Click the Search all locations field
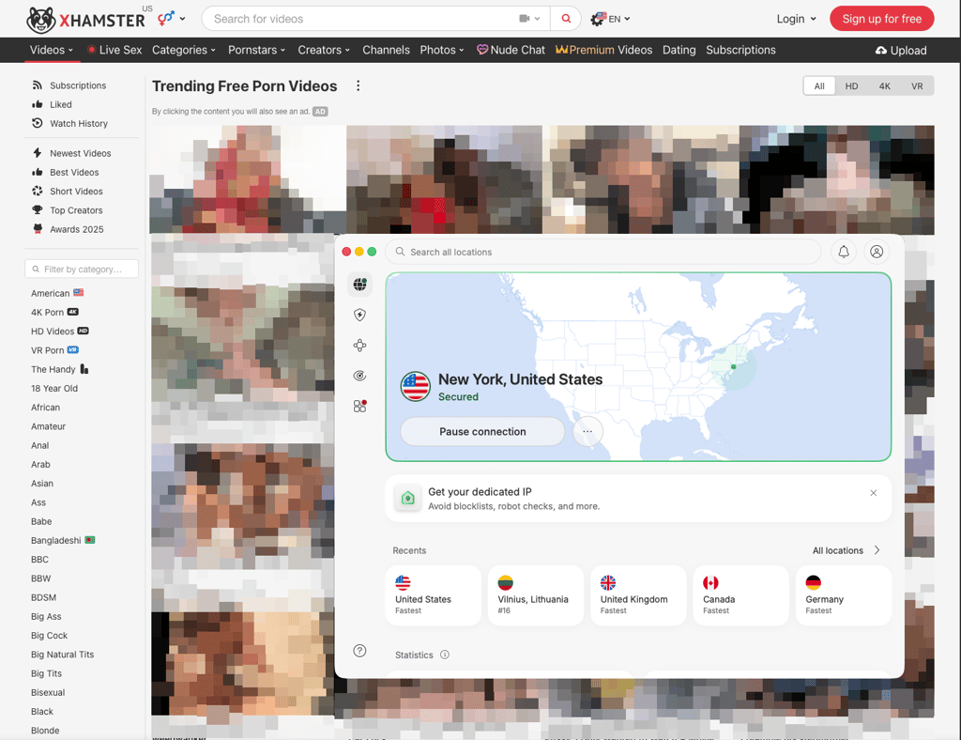 [603, 252]
